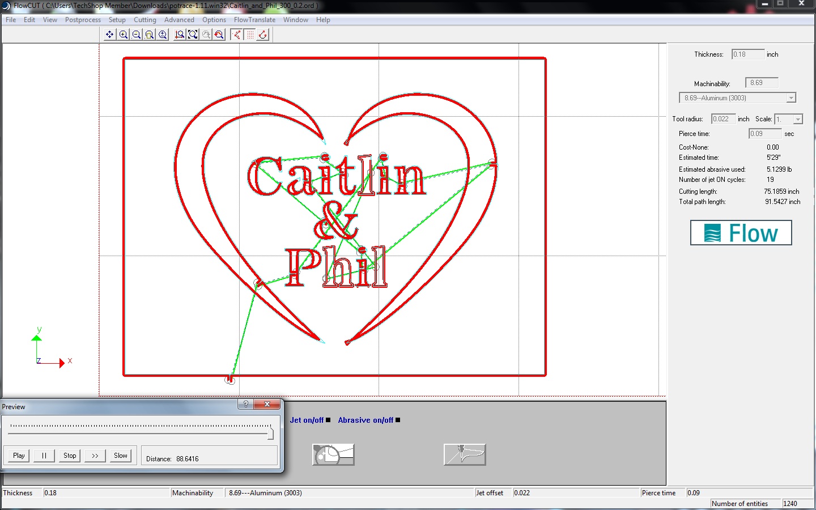The image size is (816, 510).
Task: Open the Window menu
Action: [x=296, y=20]
